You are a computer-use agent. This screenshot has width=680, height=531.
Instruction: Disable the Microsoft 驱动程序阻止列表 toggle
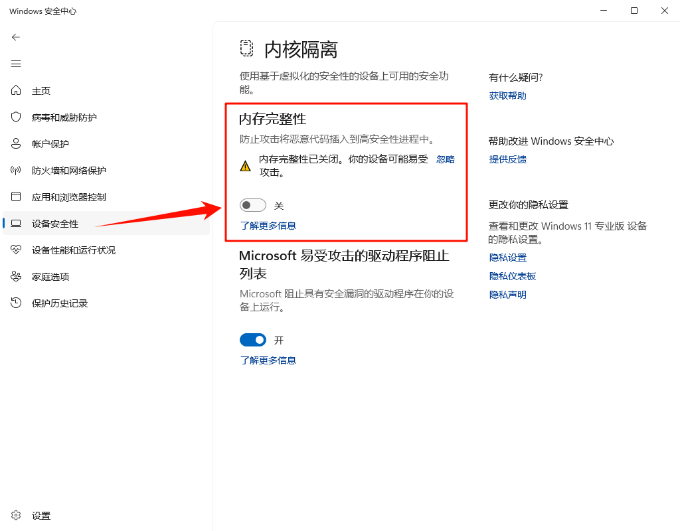click(x=252, y=339)
